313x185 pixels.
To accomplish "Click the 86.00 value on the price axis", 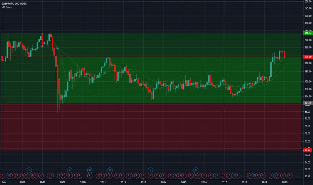I will coord(308,112).
